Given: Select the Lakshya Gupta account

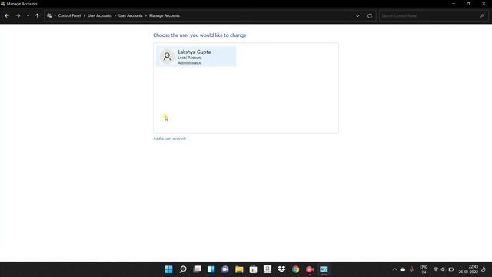Looking at the screenshot, I should pyautogui.click(x=196, y=56).
